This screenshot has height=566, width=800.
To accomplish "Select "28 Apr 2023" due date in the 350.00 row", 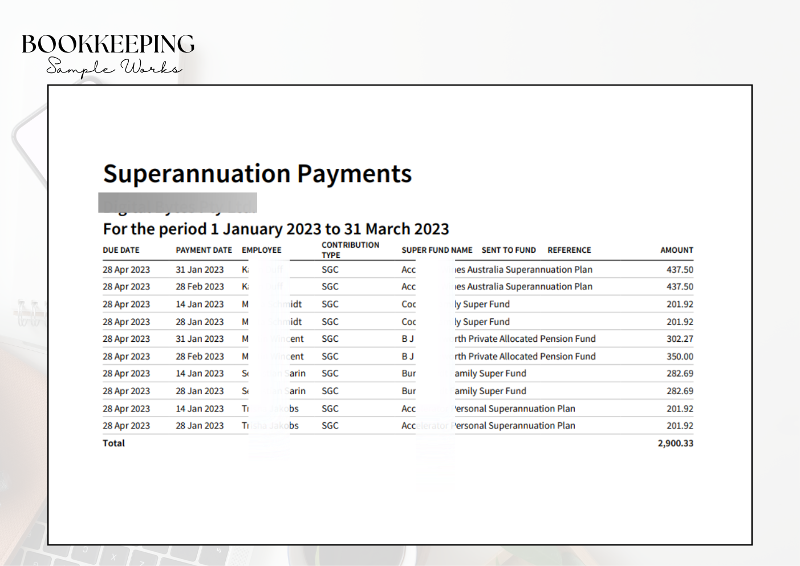I will click(127, 357).
